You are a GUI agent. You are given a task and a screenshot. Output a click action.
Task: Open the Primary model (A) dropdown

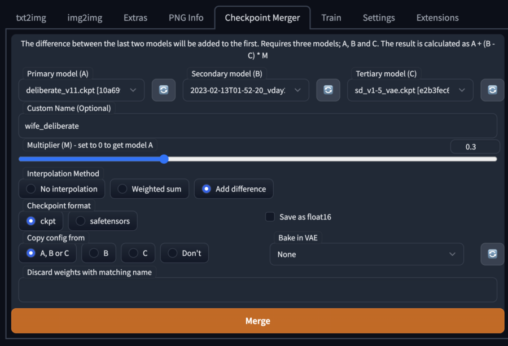[x=81, y=90]
